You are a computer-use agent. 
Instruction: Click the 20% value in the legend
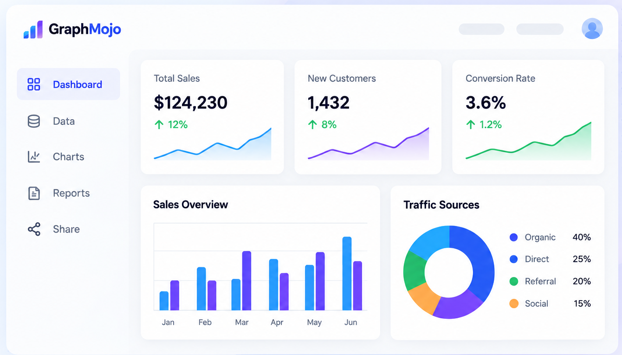point(582,281)
